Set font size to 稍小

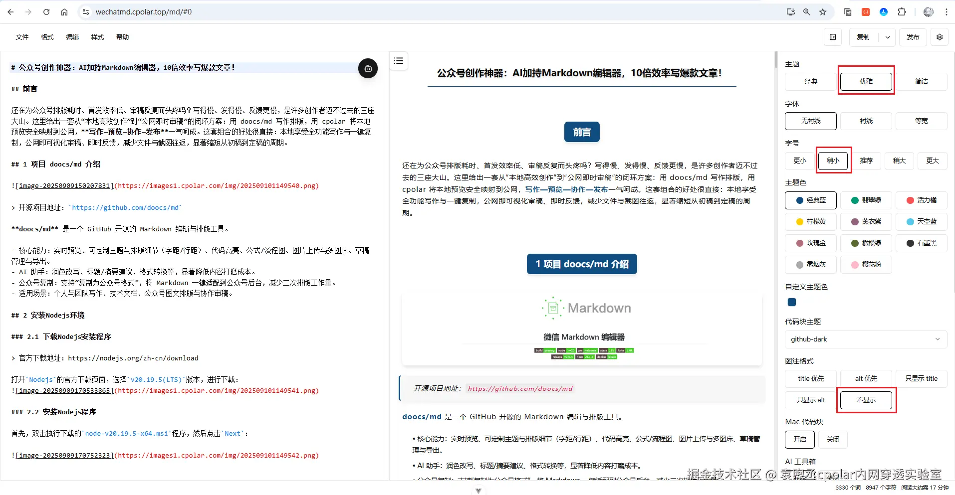833,161
